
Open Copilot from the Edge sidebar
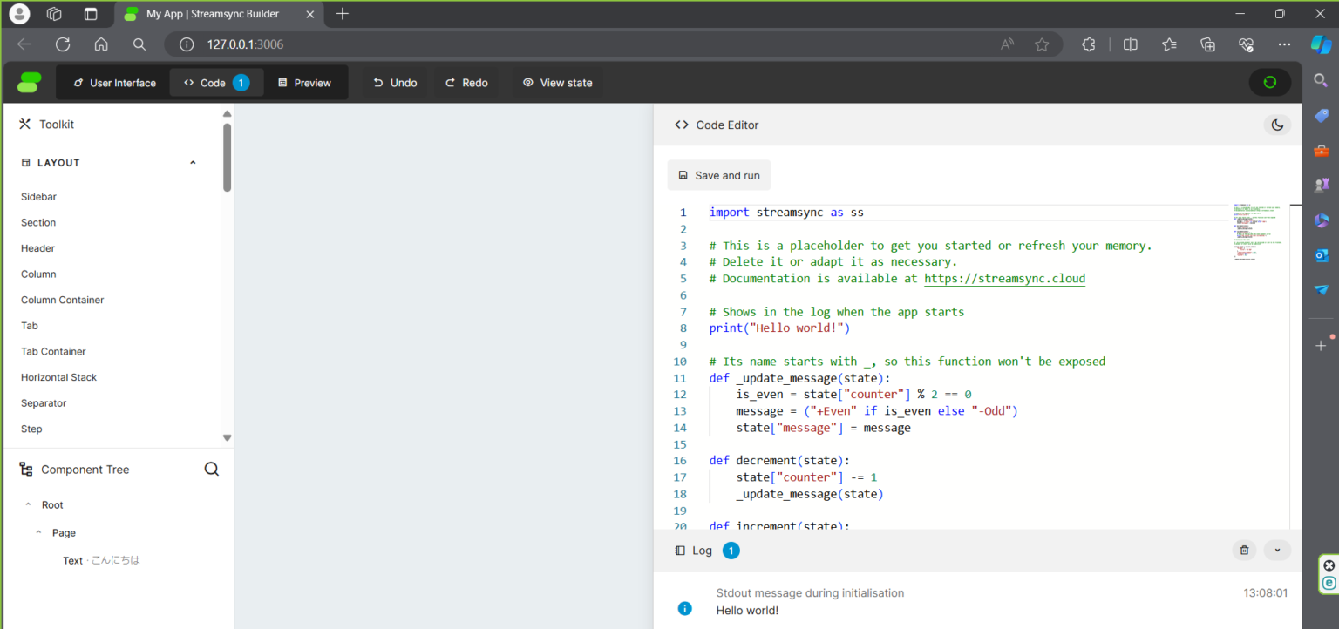coord(1321,44)
